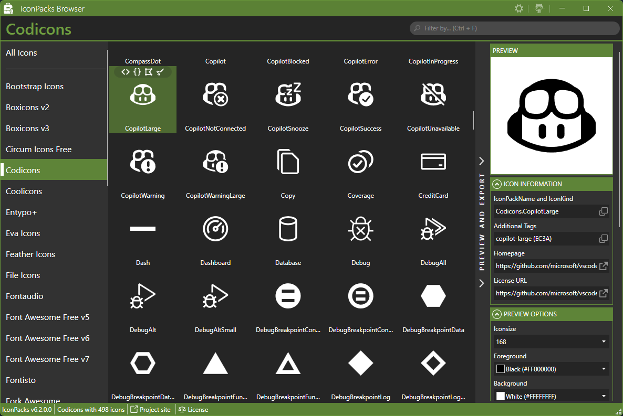Switch to Eva Icons pack
Viewport: 623px width, 416px height.
[x=54, y=233]
